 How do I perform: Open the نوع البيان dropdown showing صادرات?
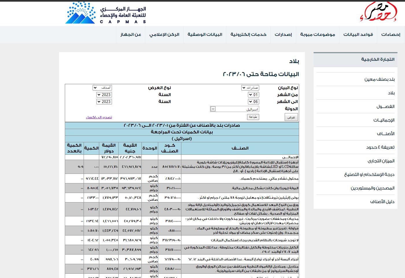tap(250, 88)
